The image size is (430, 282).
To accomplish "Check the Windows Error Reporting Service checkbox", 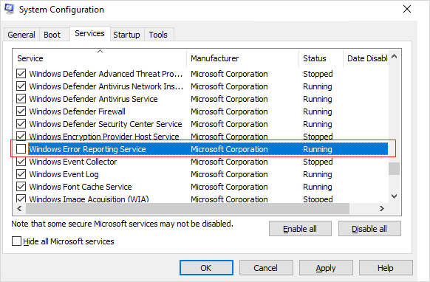I will click(x=21, y=149).
